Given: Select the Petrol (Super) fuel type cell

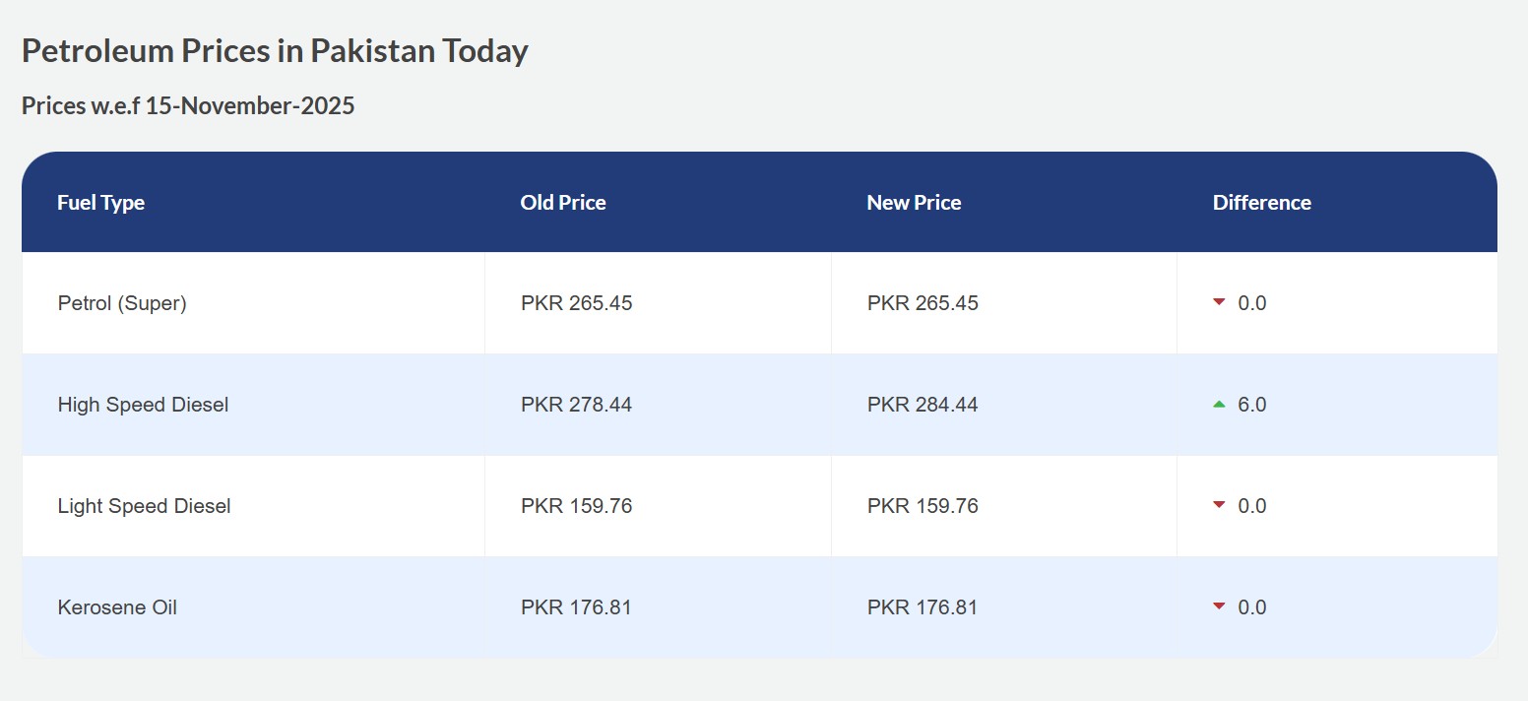Looking at the screenshot, I should [x=122, y=303].
